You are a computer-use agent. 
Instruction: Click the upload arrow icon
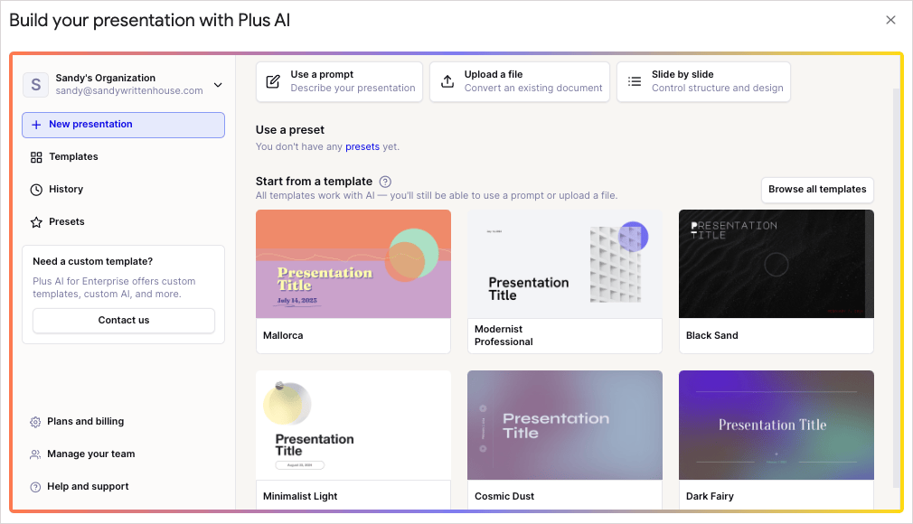point(447,81)
